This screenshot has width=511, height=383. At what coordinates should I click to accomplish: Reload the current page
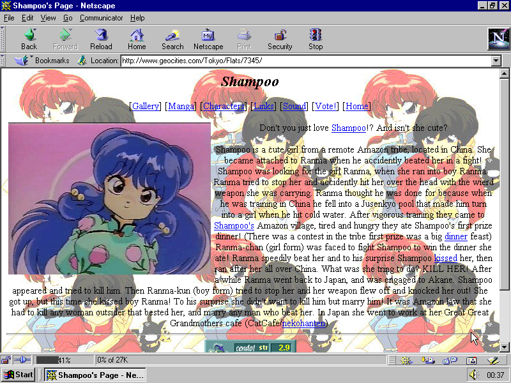[x=101, y=39]
